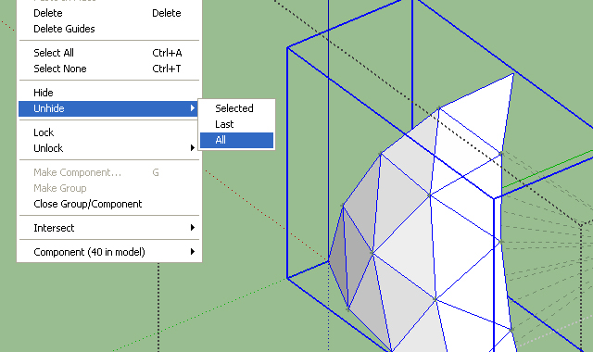Viewport: 593px width, 352px height.
Task: Choose All in Unhide submenu
Action: click(237, 140)
